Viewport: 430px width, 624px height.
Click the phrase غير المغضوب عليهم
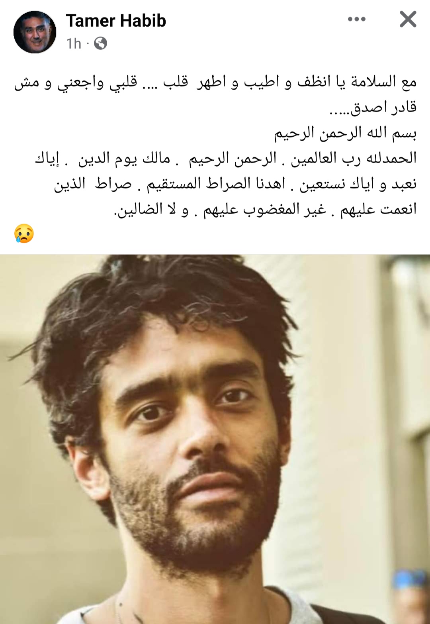point(264,209)
